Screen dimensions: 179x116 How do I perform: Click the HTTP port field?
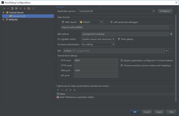(96, 60)
